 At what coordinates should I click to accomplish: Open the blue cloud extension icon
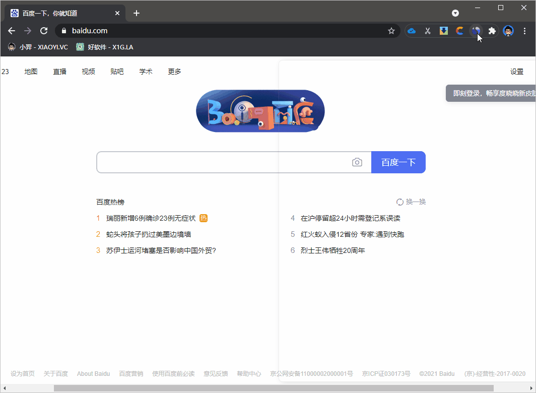[x=412, y=31]
